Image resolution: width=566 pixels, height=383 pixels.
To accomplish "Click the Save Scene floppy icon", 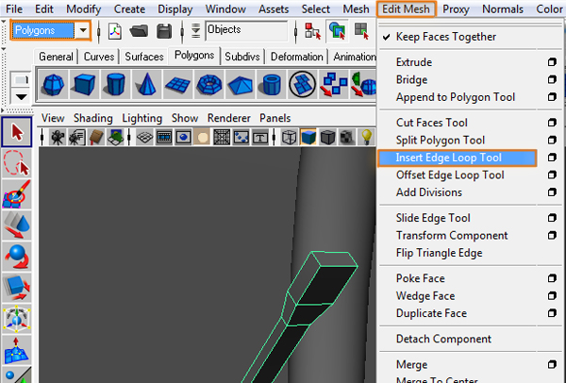I will click(164, 31).
